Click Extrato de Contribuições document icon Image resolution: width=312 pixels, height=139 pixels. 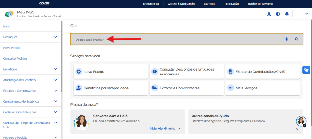click(x=230, y=72)
